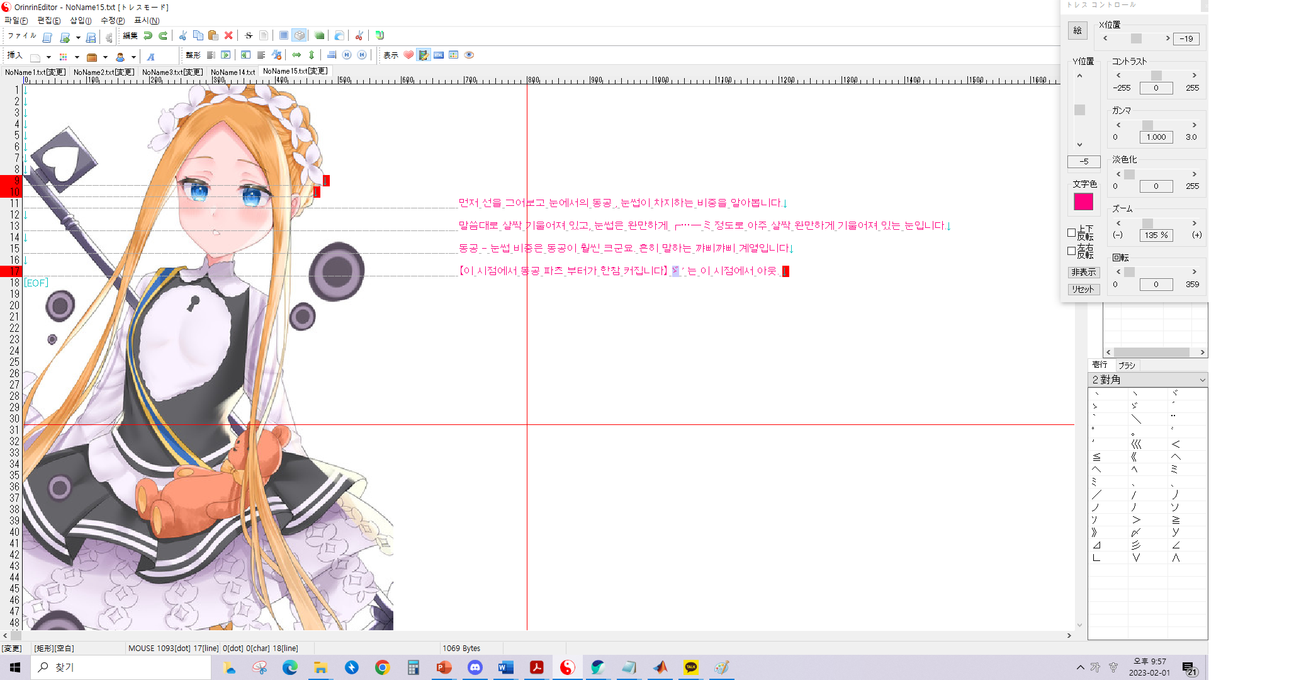This screenshot has width=1294, height=680.
Task: Click the paste clipboard icon
Action: tap(213, 36)
